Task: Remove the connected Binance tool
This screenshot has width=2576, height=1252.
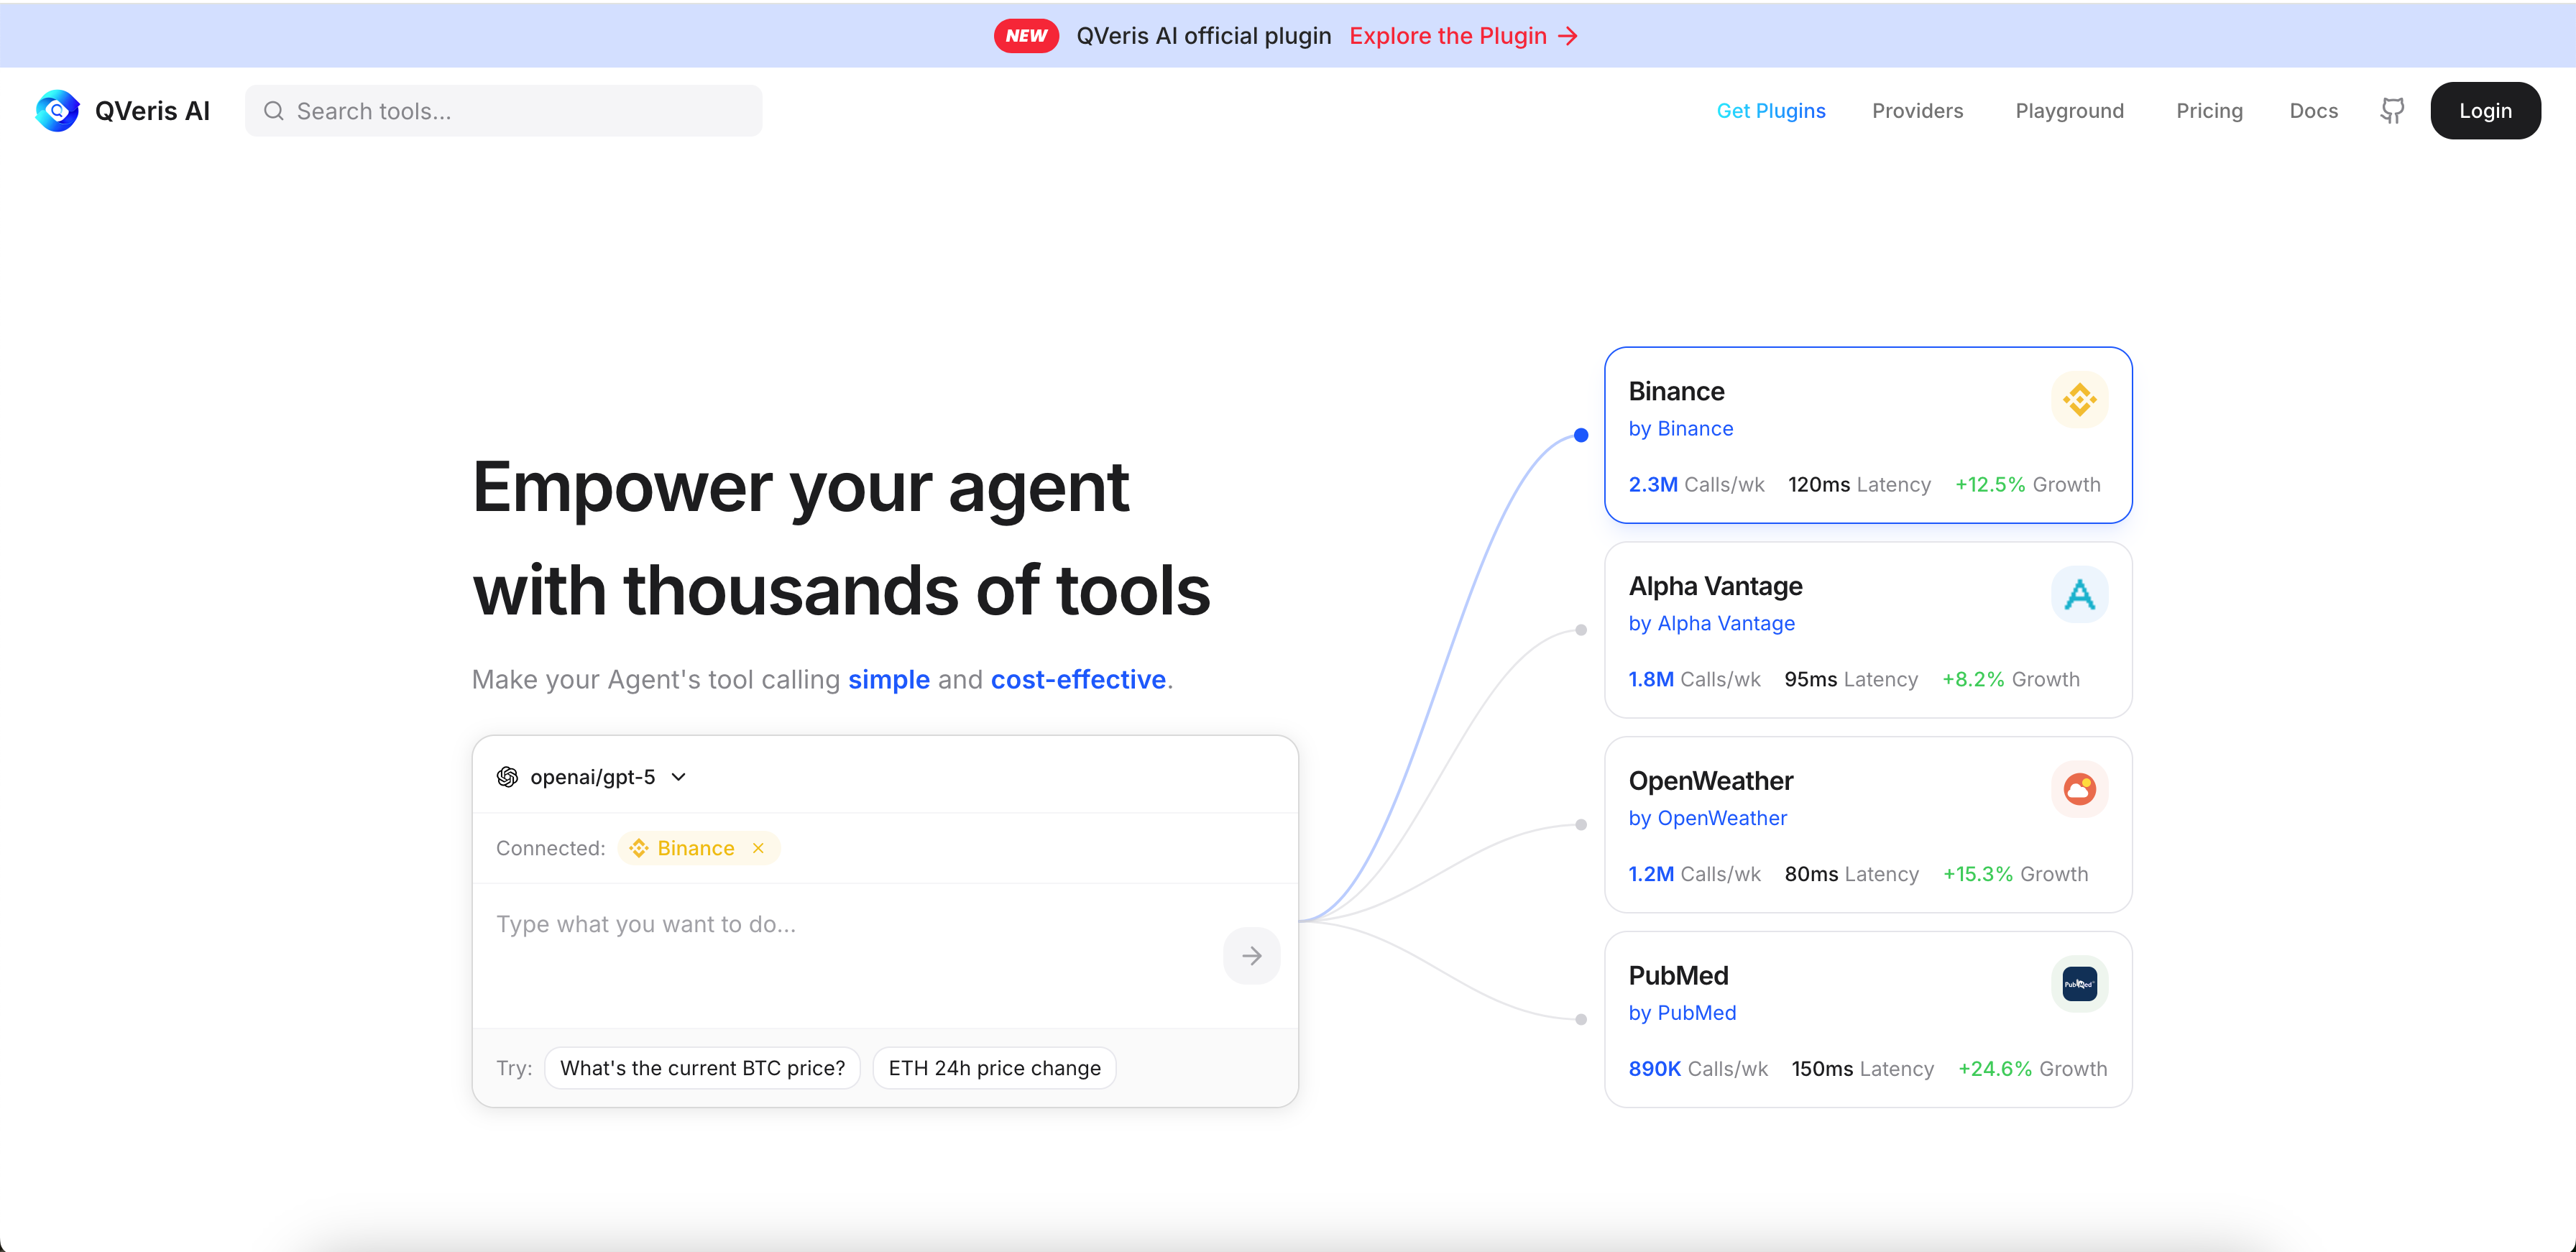Action: (758, 848)
